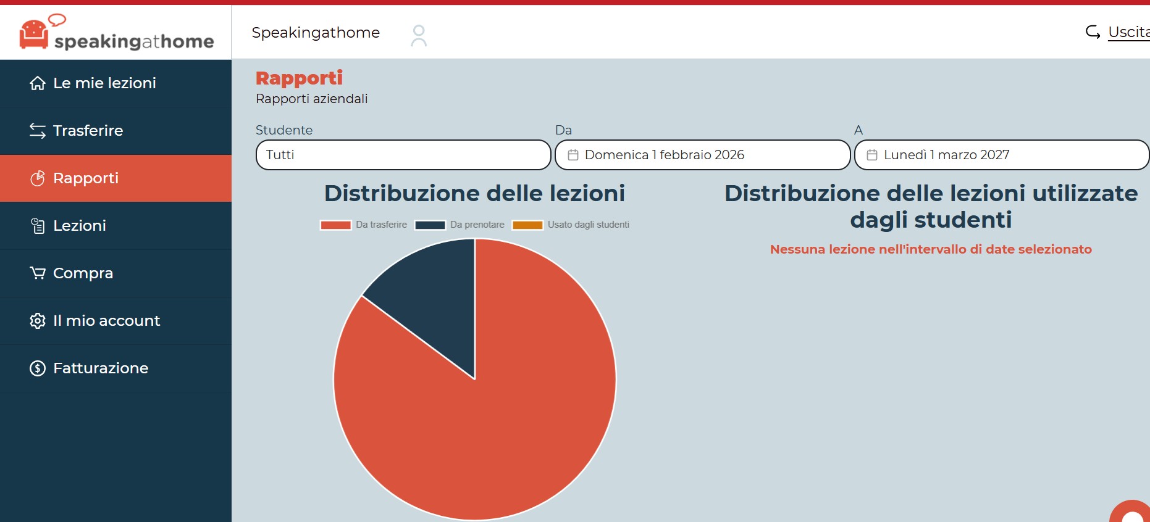Click Distribuzione delle lezioni utilizzate dagli studenti title

coord(931,206)
